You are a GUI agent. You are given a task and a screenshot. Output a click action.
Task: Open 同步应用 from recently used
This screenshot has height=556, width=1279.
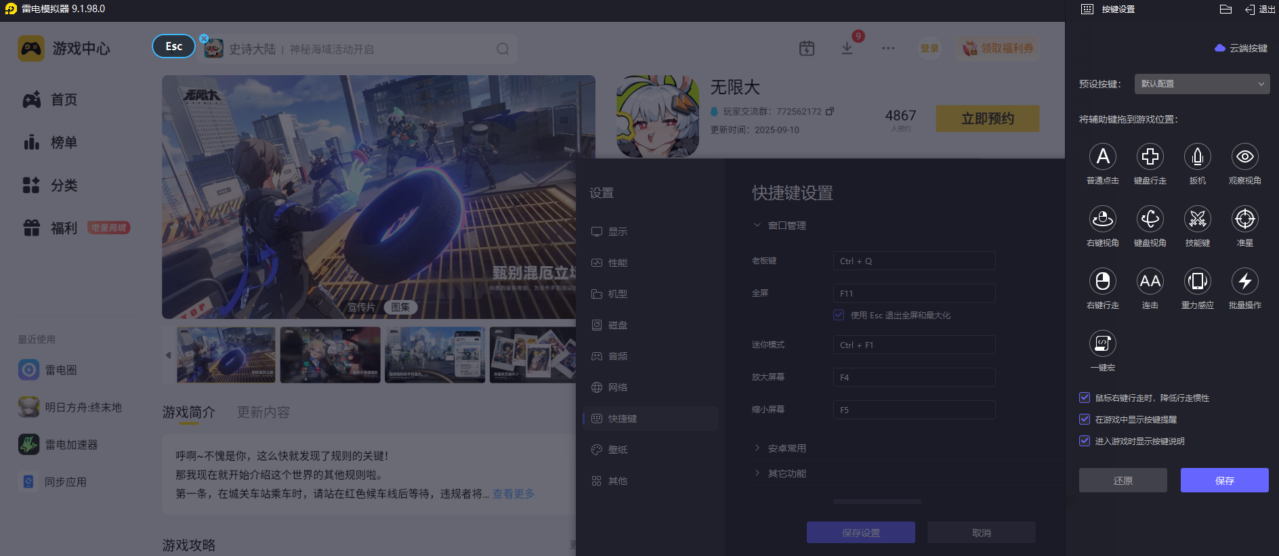pos(52,482)
